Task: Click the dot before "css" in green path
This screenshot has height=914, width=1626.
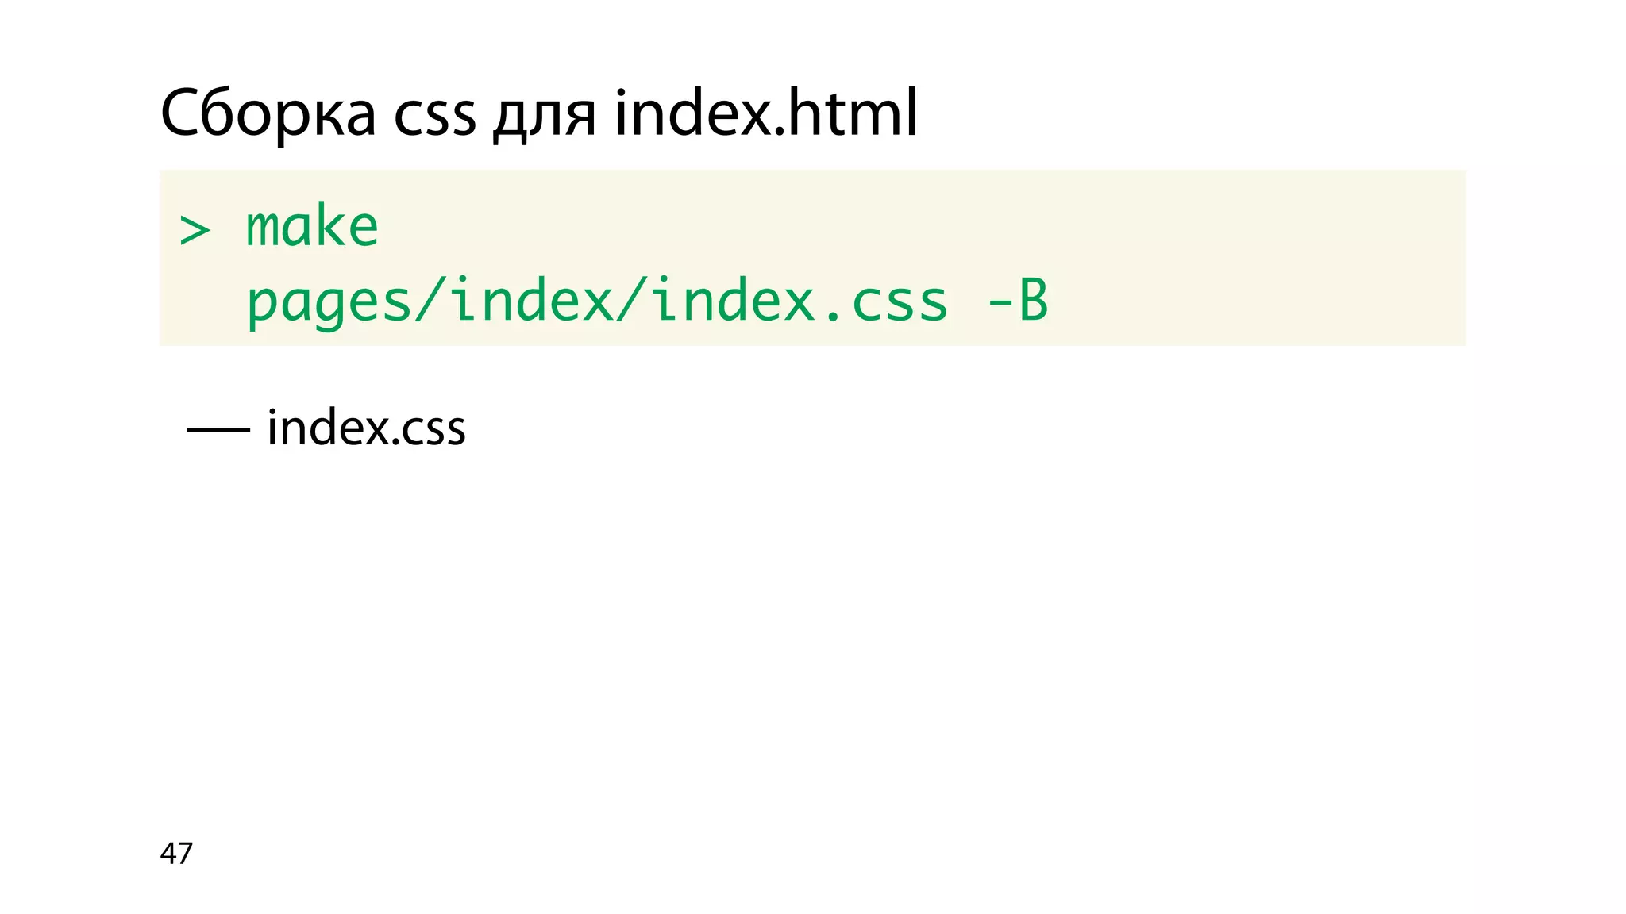Action: [x=832, y=317]
